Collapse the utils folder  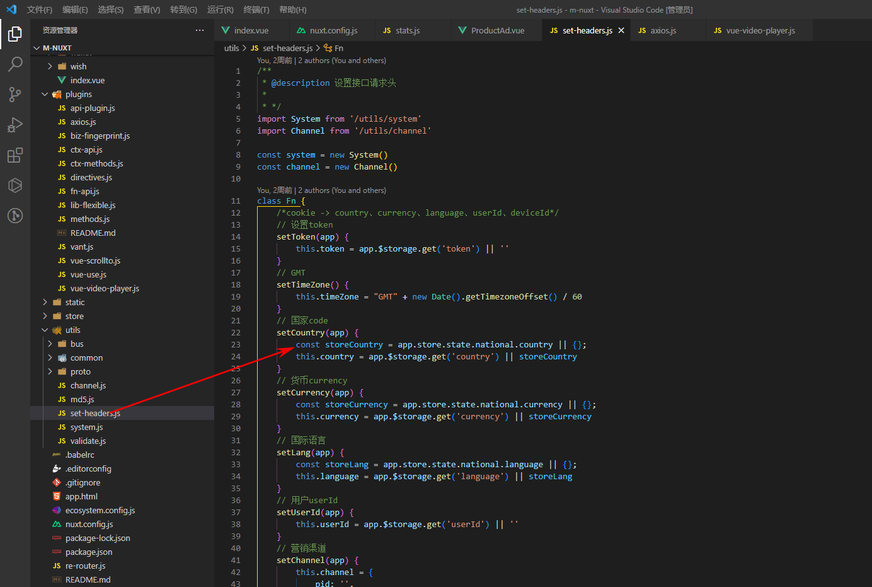(122, 330)
